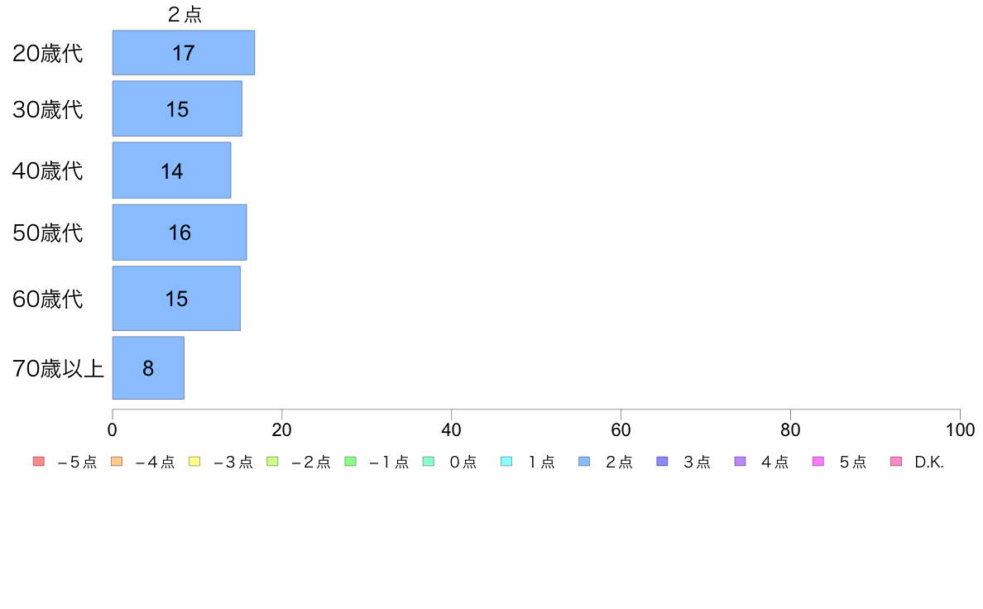The image size is (983, 609).
Task: Click the 50歳代 bar with value 16
Action: pos(180,232)
